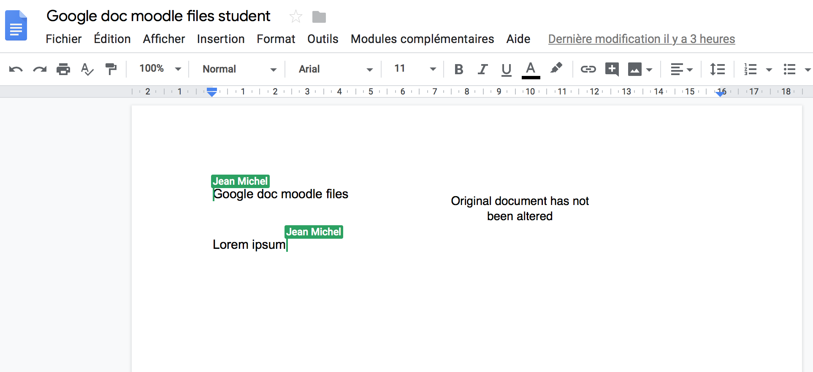The image size is (813, 372).
Task: Open the Insertion menu
Action: click(221, 39)
